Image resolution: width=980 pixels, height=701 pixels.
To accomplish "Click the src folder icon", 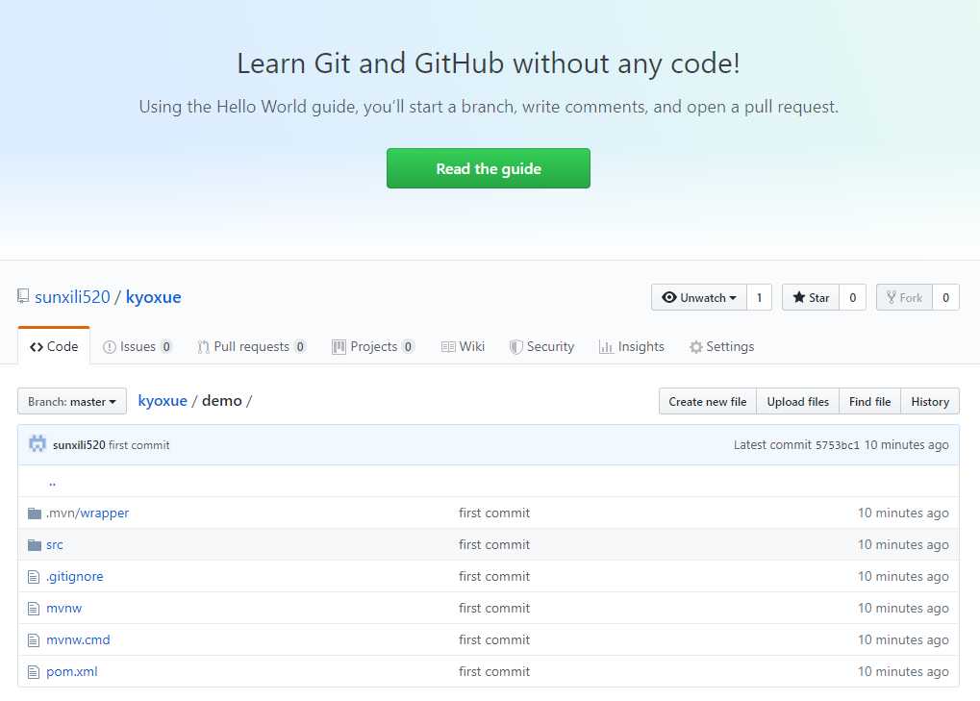I will tap(35, 544).
